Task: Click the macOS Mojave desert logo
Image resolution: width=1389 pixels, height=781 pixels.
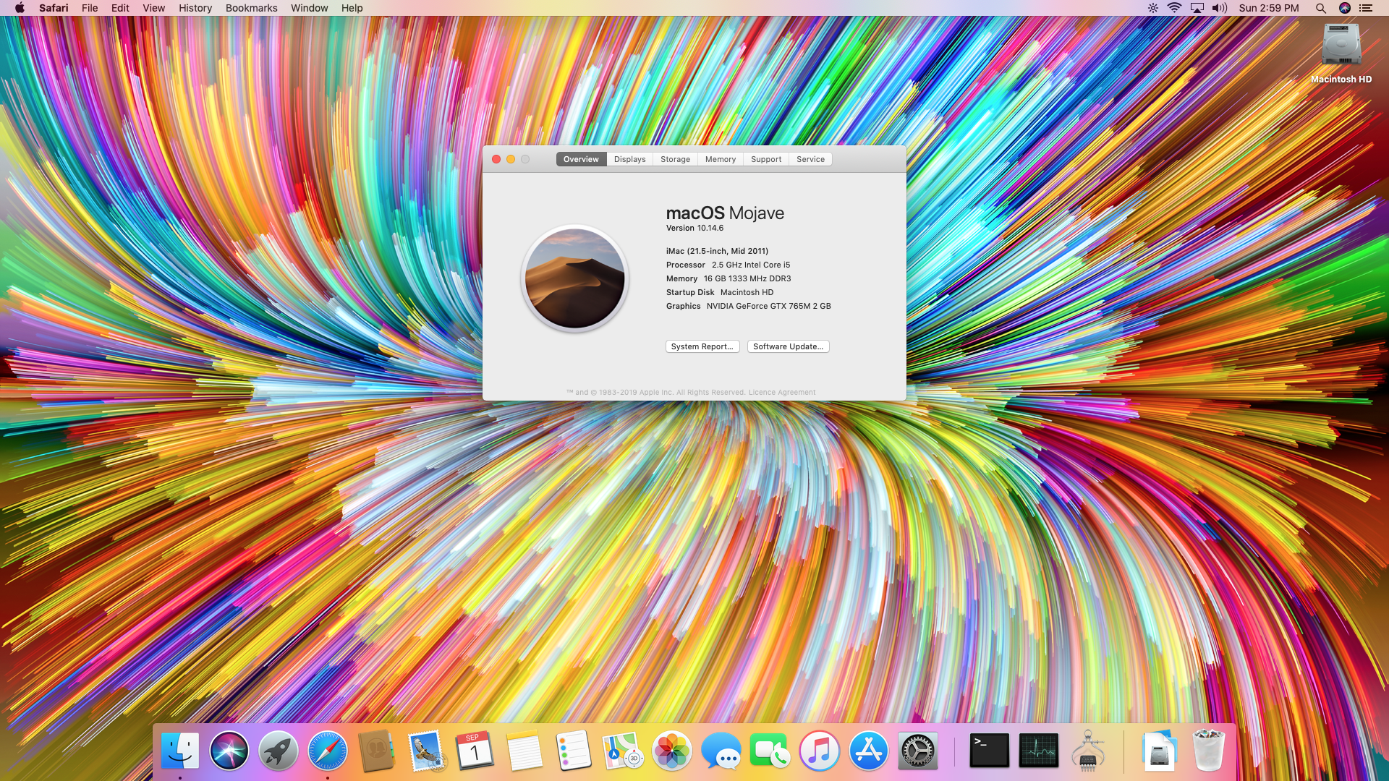Action: (574, 278)
